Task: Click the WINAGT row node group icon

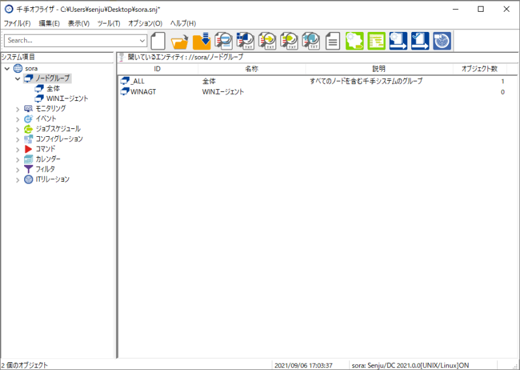Action: (124, 91)
